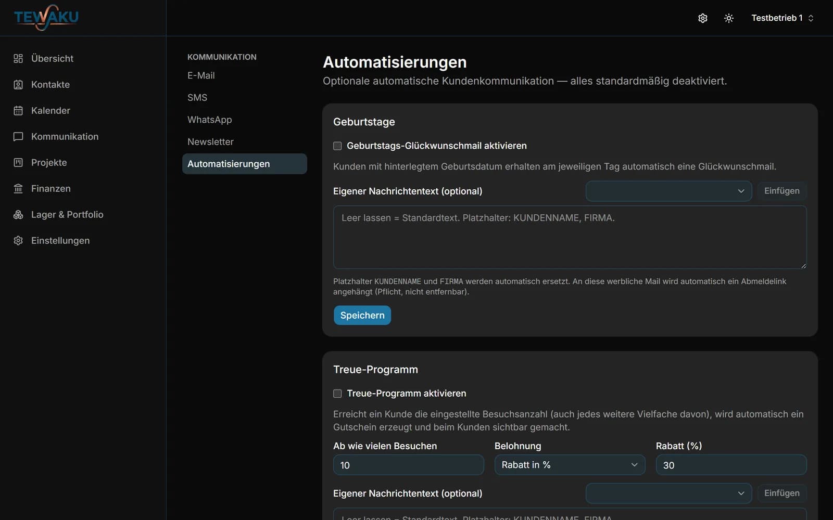
Task: Open settings gear icon in top bar
Action: pyautogui.click(x=703, y=18)
